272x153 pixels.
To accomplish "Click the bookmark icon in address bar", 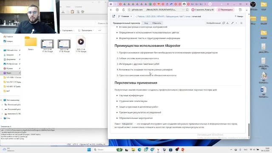I will [x=187, y=10].
